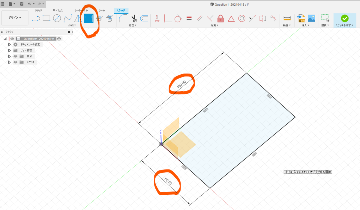The width and height of the screenshot is (360, 210).
Task: Select the Line tool in the sketch toolbar
Action: point(36,18)
